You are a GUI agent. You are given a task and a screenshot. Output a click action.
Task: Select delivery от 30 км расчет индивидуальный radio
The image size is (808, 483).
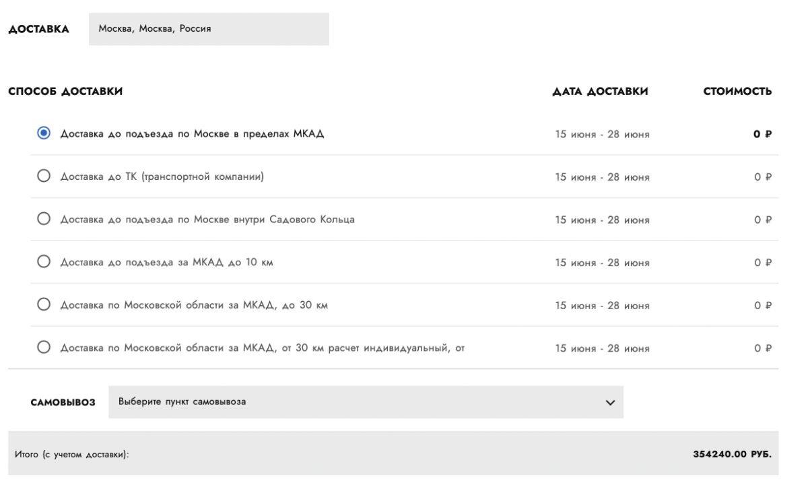point(44,348)
